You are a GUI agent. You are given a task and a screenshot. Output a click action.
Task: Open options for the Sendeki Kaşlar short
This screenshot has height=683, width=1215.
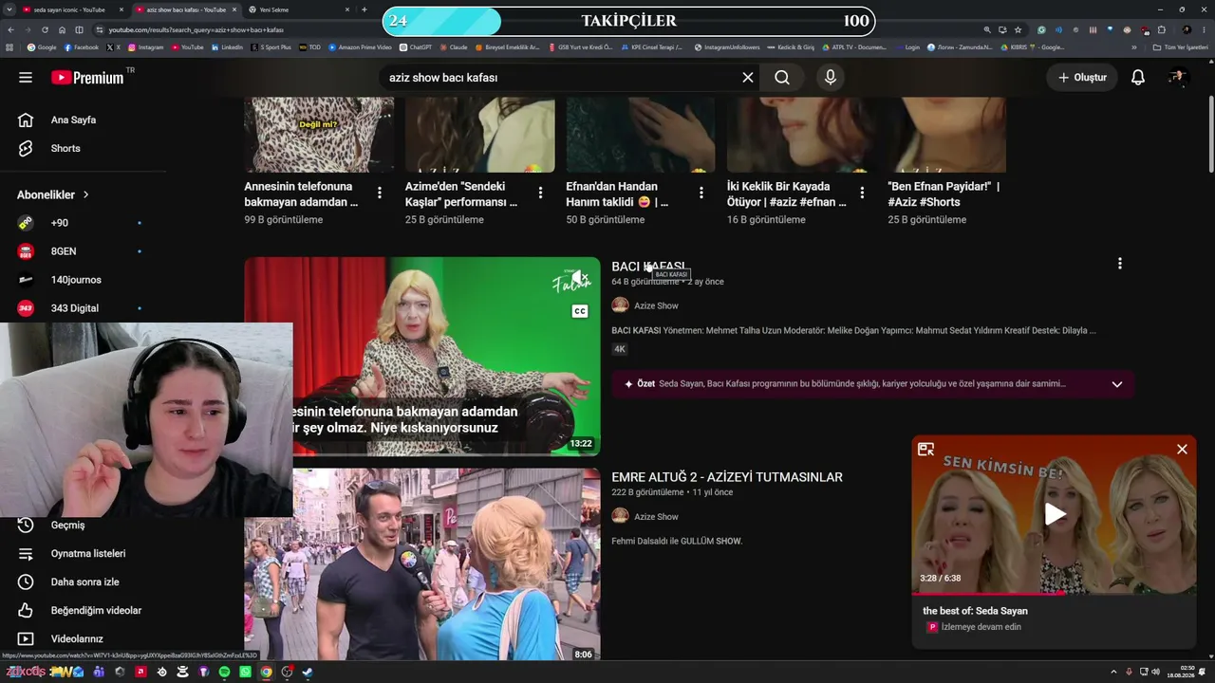(x=541, y=193)
